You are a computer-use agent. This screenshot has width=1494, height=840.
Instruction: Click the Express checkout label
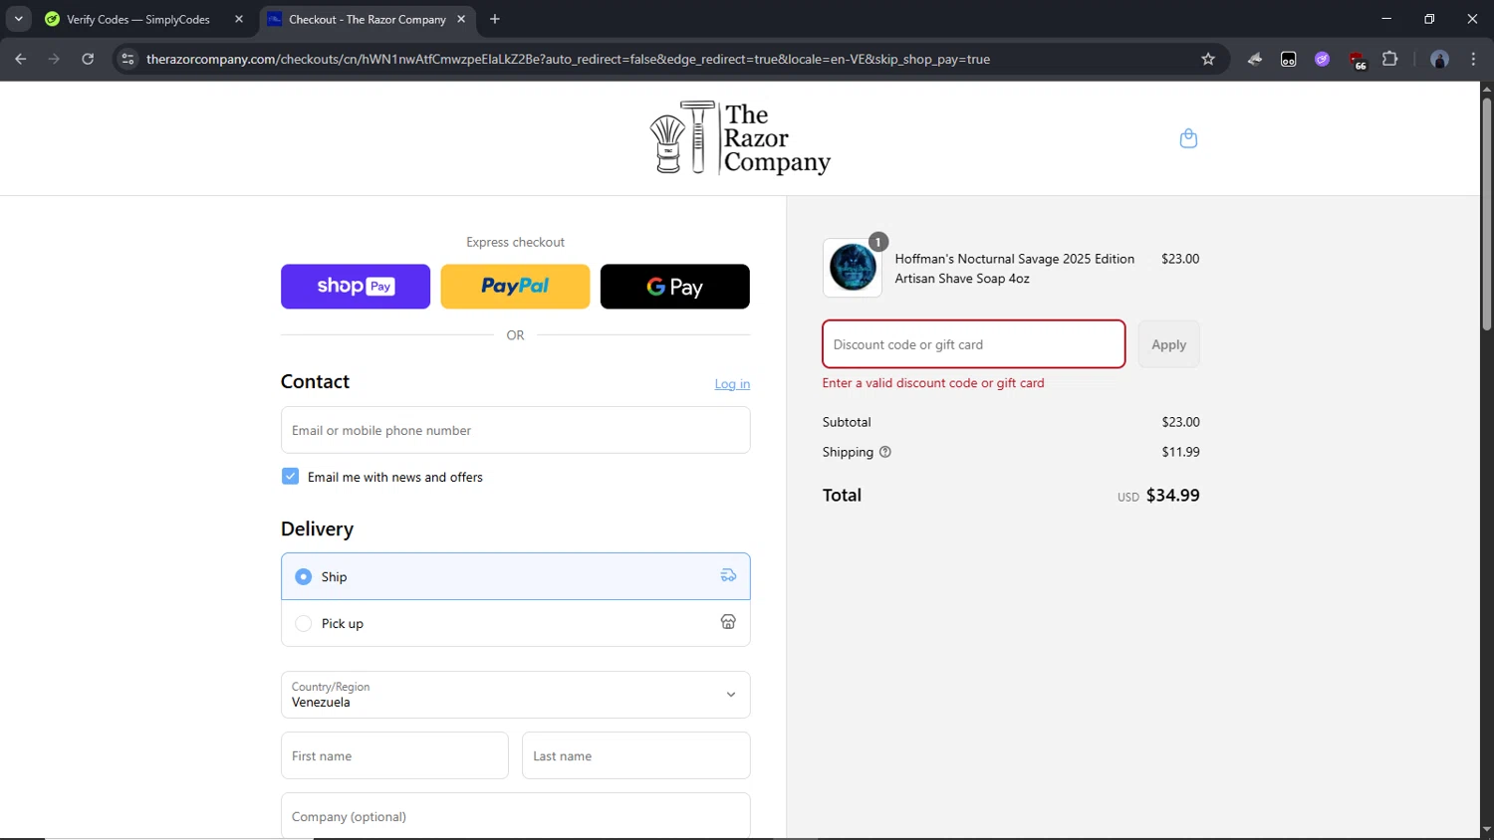tap(515, 242)
